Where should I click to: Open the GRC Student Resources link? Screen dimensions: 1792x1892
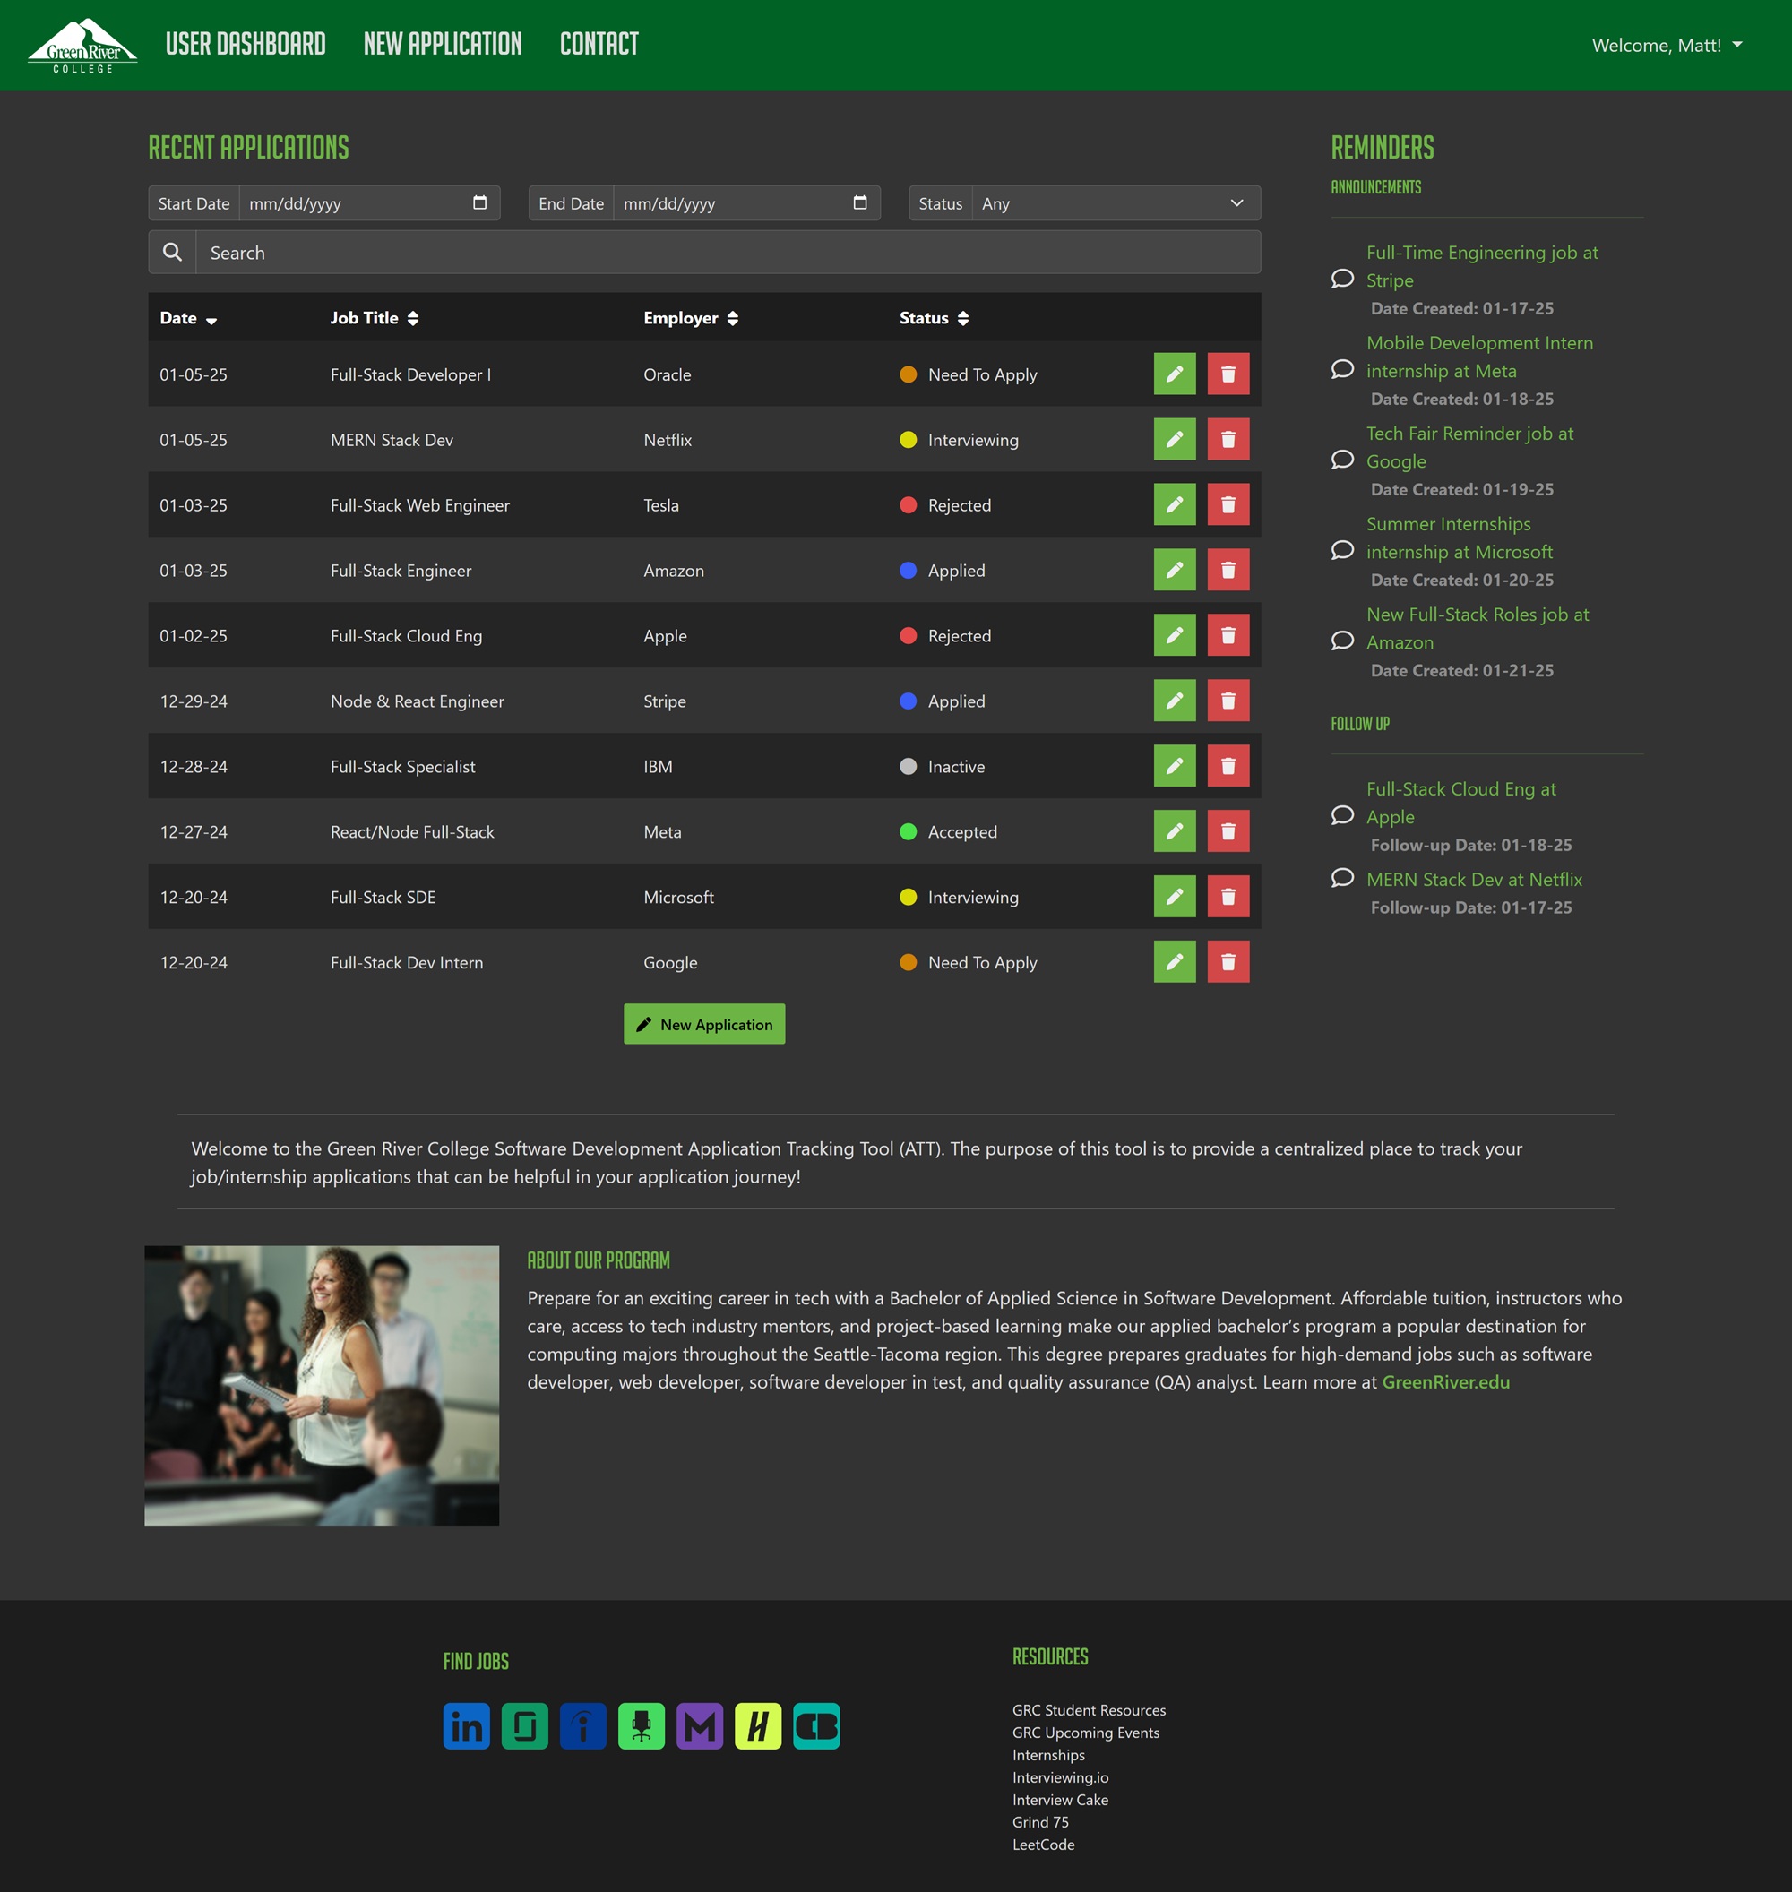1089,1710
